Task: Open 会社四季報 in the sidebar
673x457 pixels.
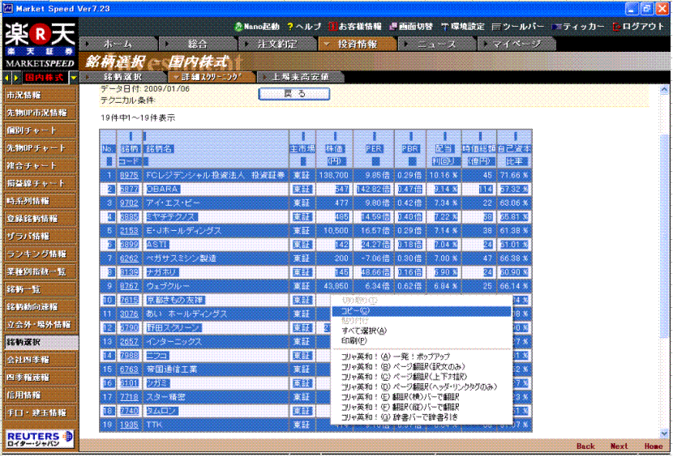Action: tap(40, 360)
